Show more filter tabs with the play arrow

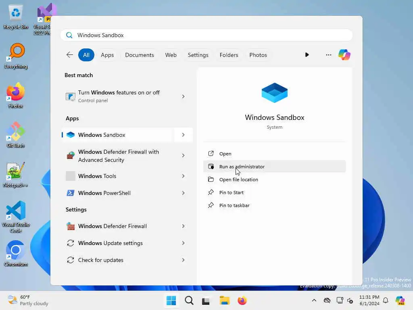307,55
